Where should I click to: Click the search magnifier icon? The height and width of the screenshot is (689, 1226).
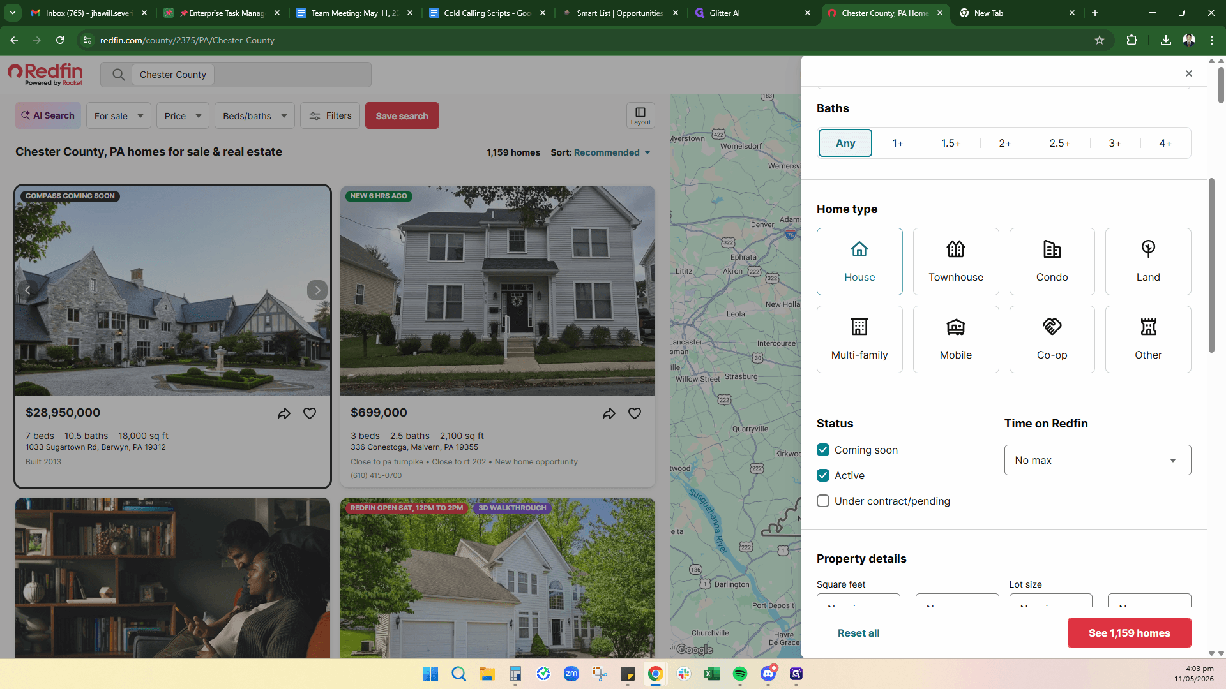118,75
